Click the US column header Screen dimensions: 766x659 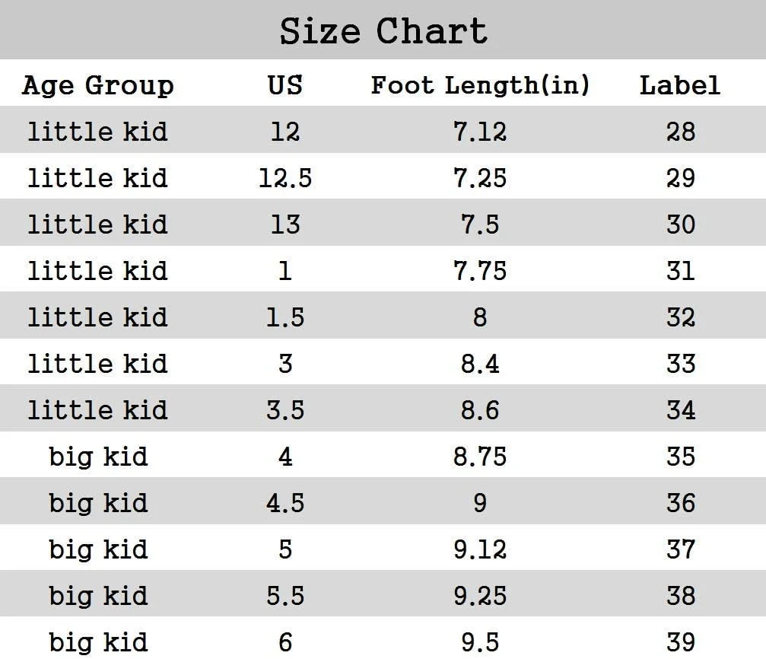click(285, 85)
